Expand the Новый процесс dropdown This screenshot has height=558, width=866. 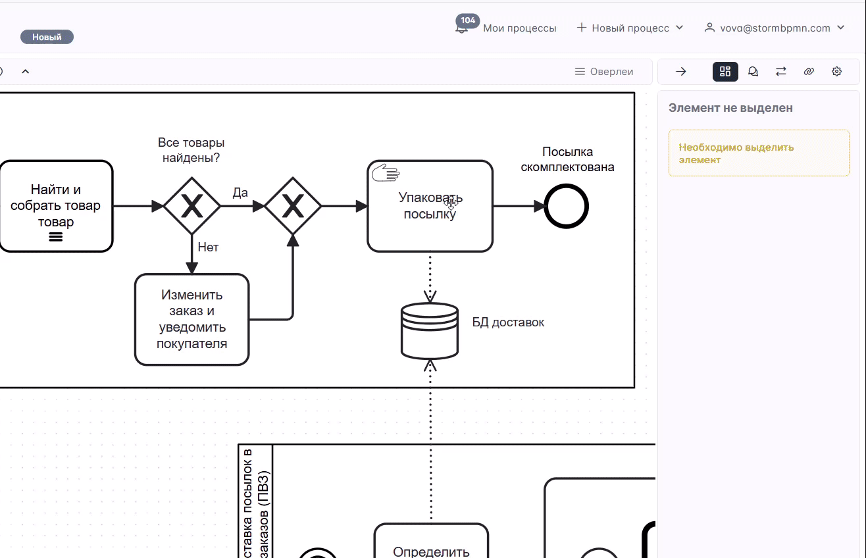point(630,28)
